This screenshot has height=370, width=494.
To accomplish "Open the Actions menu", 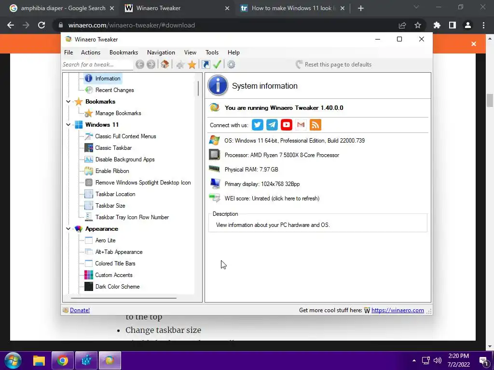I will pyautogui.click(x=91, y=53).
